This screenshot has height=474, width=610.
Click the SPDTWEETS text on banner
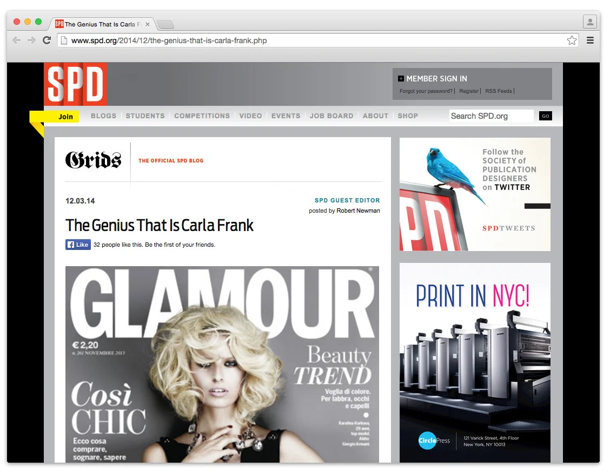(x=508, y=228)
